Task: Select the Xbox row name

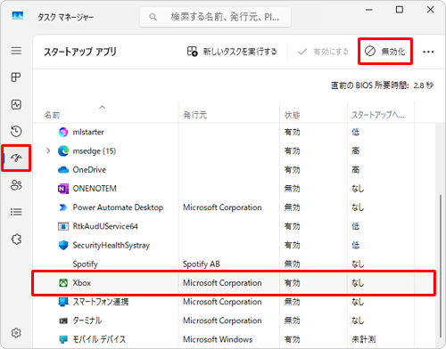Action: click(82, 283)
